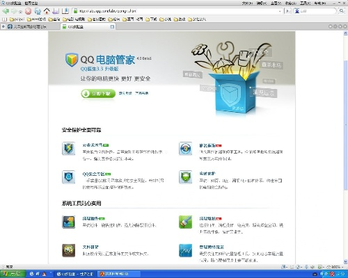Screen dimensions: 348x278
Task: Refresh the page using the blue reload icon
Action: [x=38, y=11]
